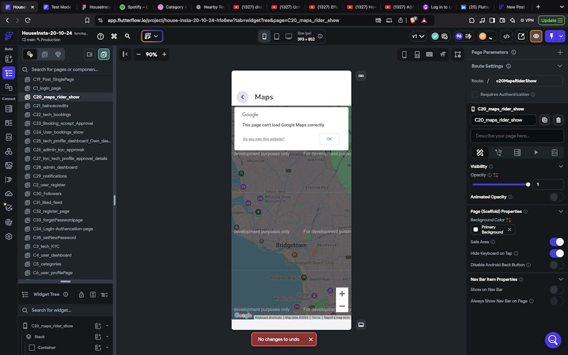This screenshot has width=568, height=355.
Task: Click the duplicate page icon
Action: coord(545,120)
